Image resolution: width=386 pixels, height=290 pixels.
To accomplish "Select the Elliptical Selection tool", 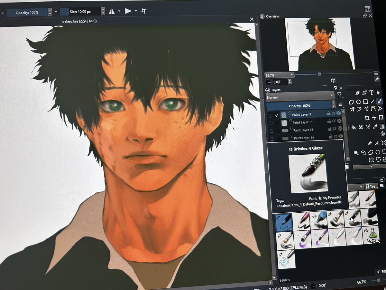I will click(x=378, y=152).
